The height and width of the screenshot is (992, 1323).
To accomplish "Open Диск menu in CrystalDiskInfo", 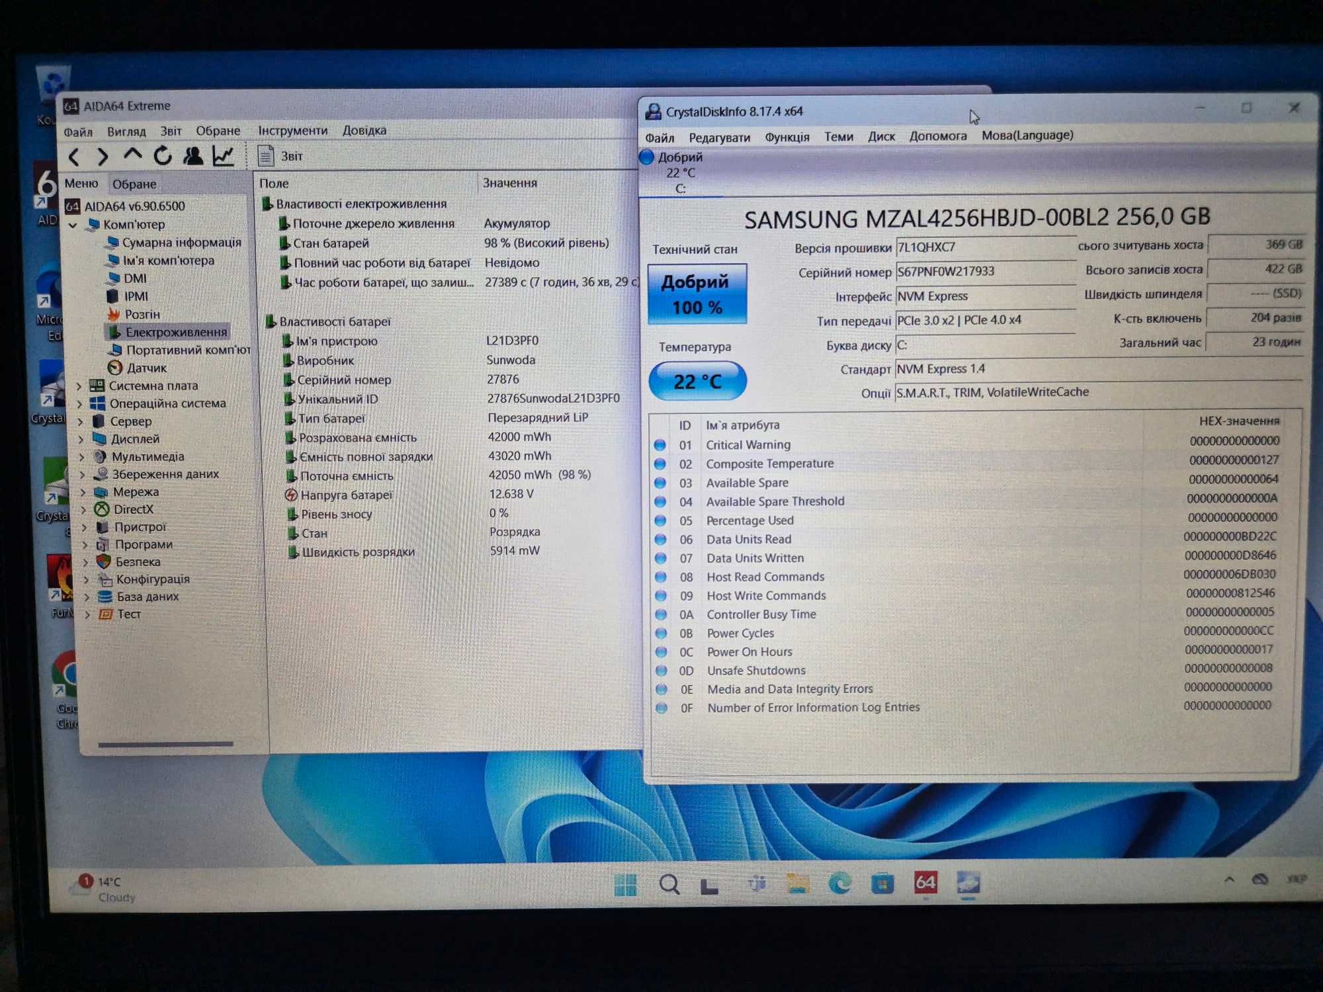I will click(x=881, y=136).
